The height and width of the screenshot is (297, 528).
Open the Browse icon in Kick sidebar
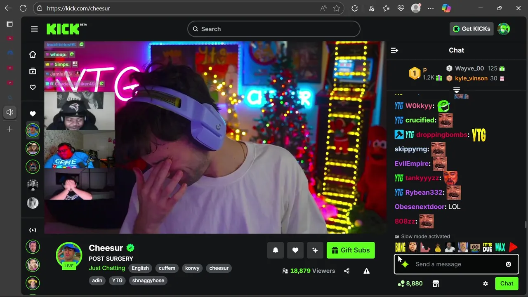coord(33,71)
